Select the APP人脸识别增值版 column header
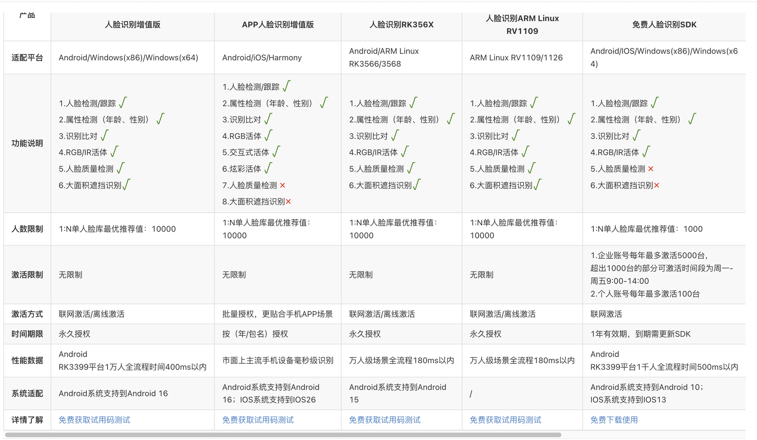 278,24
